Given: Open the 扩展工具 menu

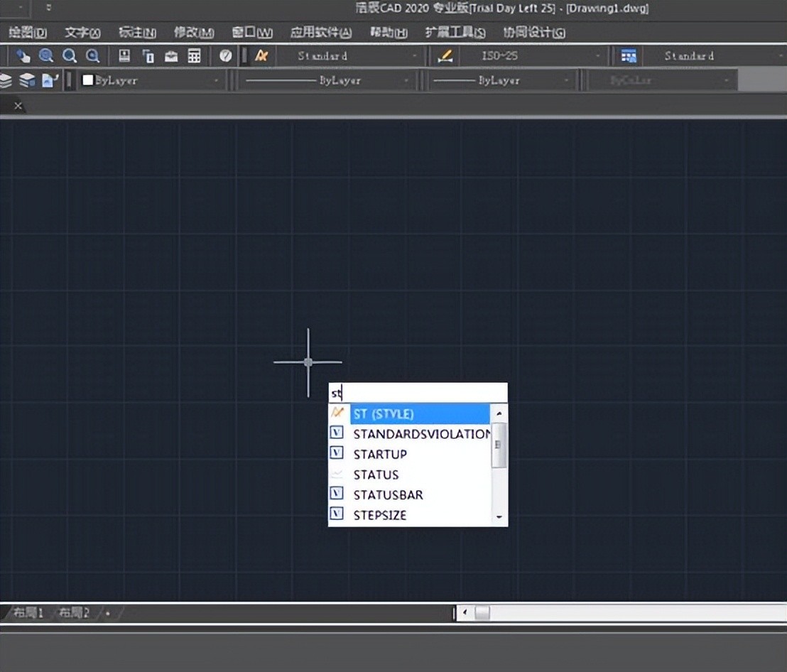Looking at the screenshot, I should point(455,33).
